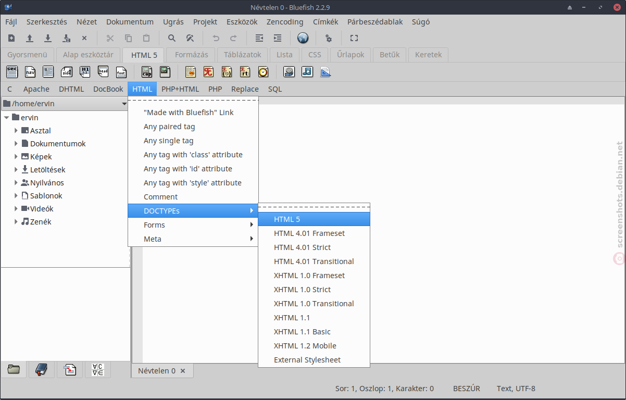626x400 pixels.
Task: Toggle fullscreen with the toolbar icon
Action: pyautogui.click(x=354, y=38)
